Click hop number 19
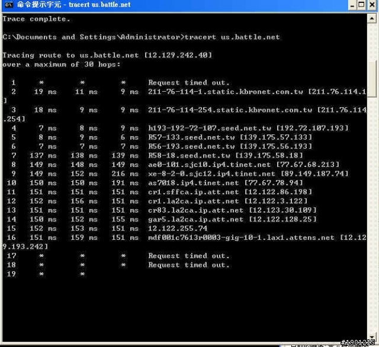 pos(11,274)
